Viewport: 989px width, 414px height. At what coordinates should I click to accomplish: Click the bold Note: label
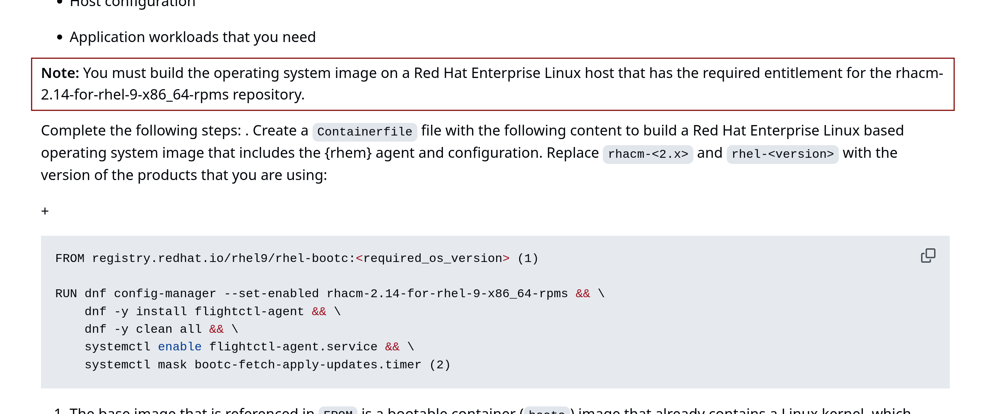[60, 73]
